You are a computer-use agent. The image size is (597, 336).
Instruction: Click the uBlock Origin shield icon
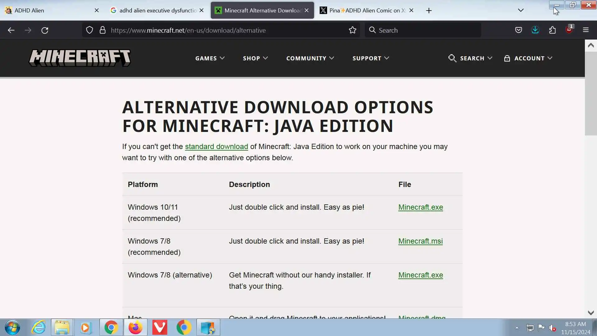point(569,30)
